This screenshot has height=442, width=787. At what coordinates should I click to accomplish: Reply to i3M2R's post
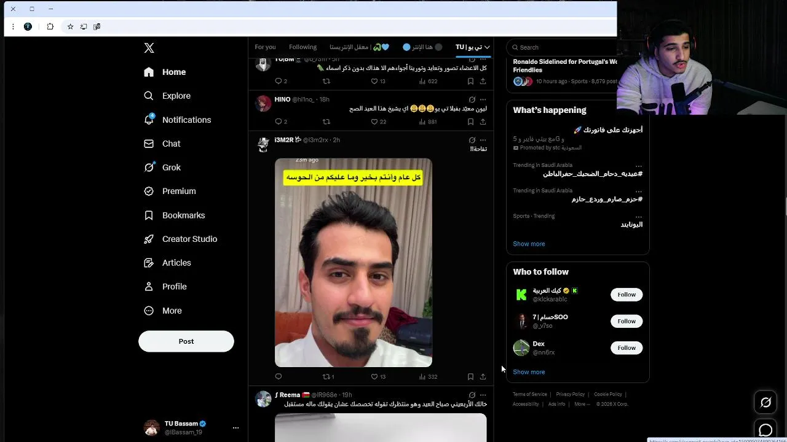(279, 376)
